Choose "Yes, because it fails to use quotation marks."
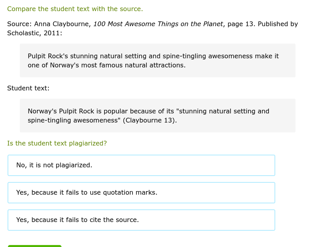 point(141,192)
